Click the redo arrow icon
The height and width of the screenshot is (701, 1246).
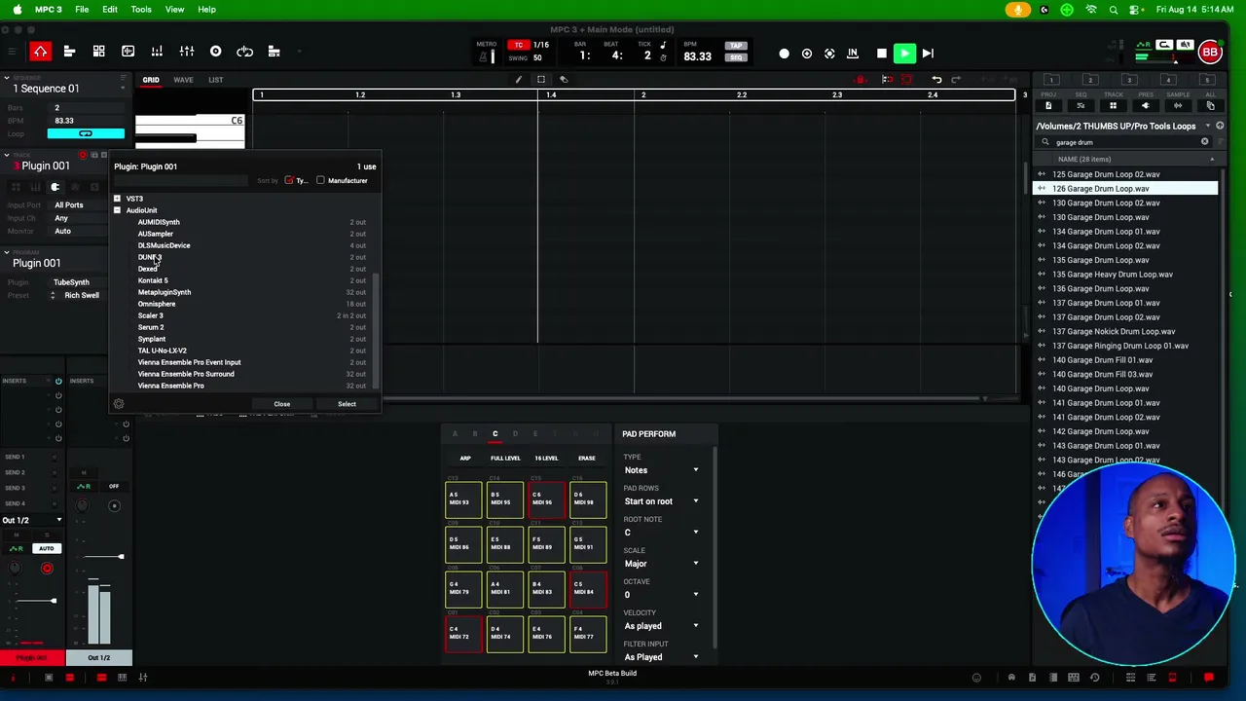(956, 80)
